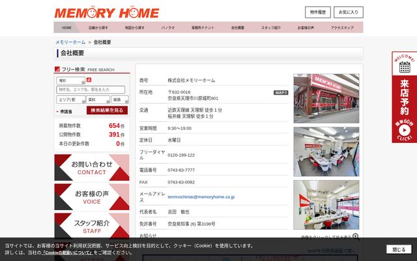The width and height of the screenshot is (417, 261).
Task: Click red reset icon beside 種別
Action: 89,80
